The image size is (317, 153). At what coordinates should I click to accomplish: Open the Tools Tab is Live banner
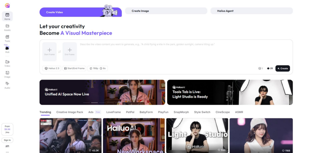click(x=230, y=92)
